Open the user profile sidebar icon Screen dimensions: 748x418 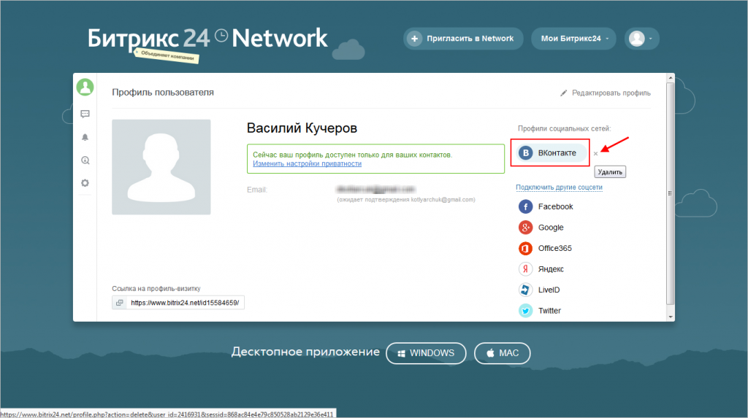(85, 88)
